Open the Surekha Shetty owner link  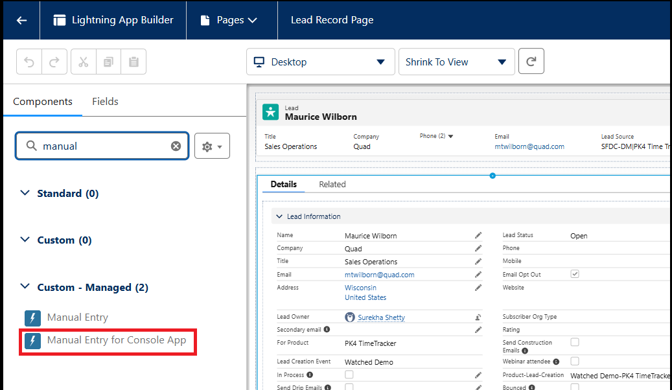(381, 317)
